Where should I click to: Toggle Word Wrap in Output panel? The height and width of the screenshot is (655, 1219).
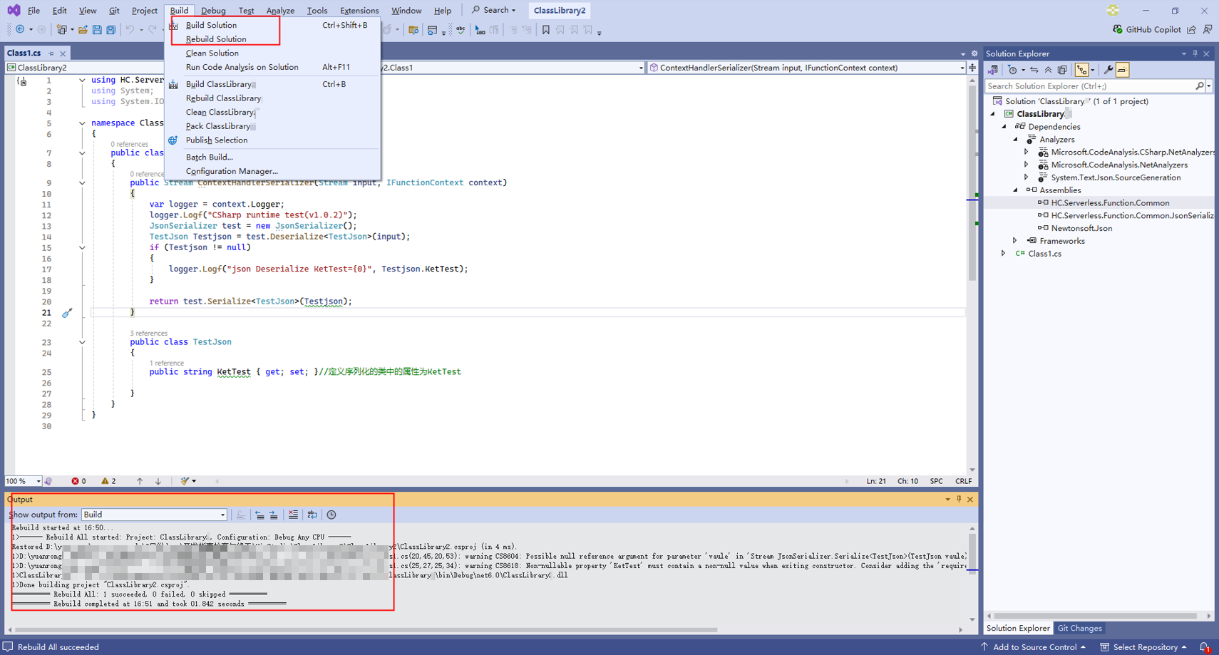point(312,515)
